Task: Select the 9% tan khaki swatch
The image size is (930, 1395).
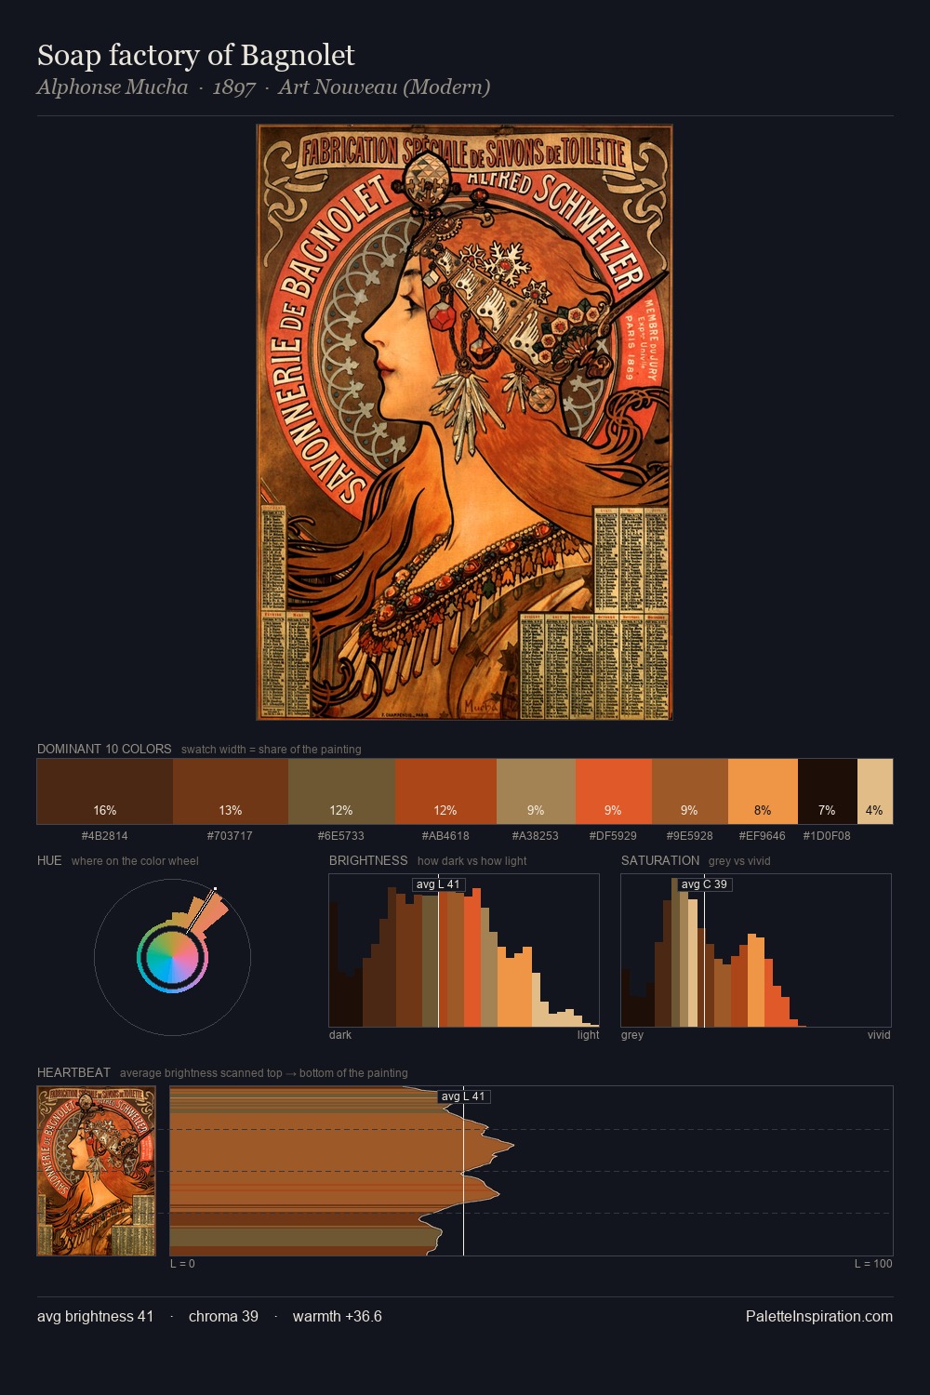Action: 536,791
